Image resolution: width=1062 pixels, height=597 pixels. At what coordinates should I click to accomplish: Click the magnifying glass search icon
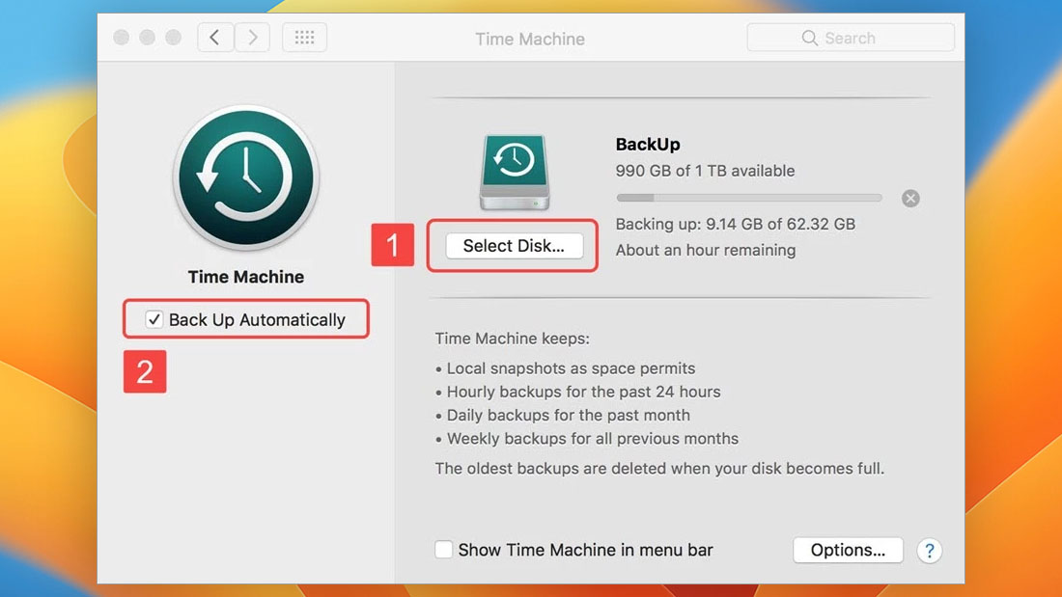click(809, 38)
